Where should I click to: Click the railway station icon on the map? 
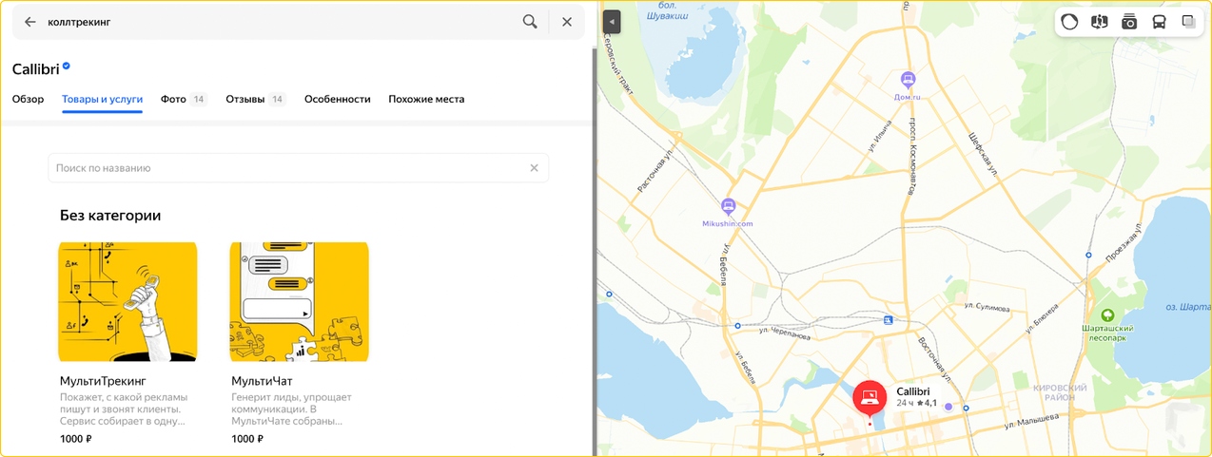click(888, 320)
